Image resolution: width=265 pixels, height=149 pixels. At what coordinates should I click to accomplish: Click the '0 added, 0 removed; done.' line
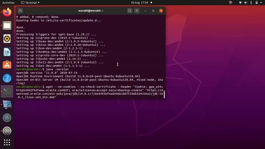click(x=38, y=17)
